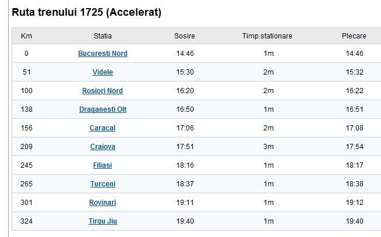Click the Ruta trenului 1725 heading
Screen dimensions: 381x237
[x=87, y=12]
